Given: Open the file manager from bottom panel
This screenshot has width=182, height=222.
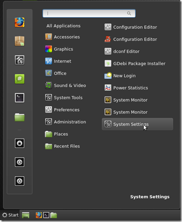Looking at the screenshot, I should pos(54,215).
